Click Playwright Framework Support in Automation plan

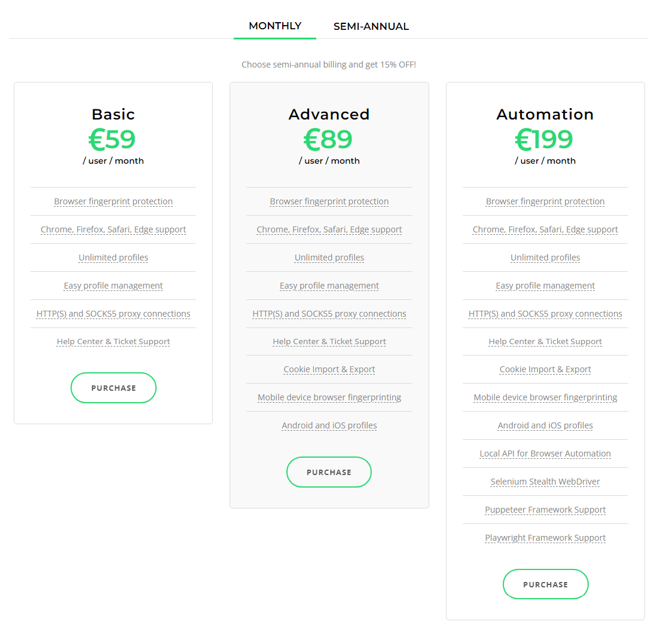(x=545, y=538)
